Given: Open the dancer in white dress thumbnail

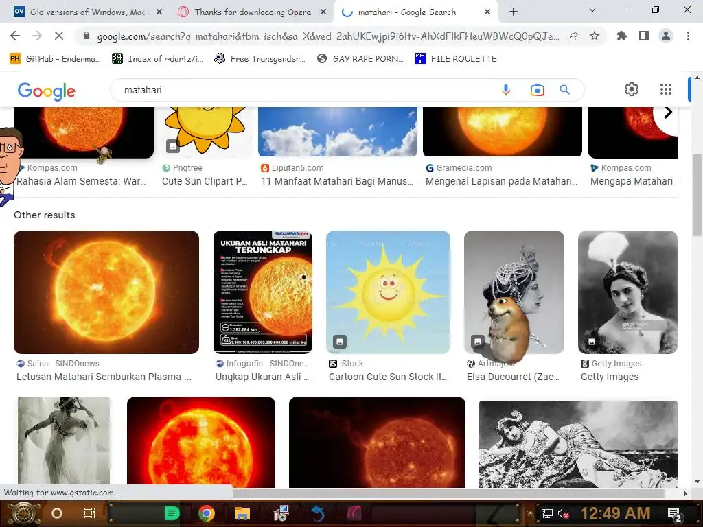Looking at the screenshot, I should coord(64,441).
